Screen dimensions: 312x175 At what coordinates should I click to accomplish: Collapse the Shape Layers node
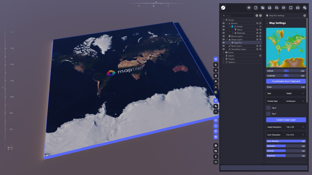[227, 39]
